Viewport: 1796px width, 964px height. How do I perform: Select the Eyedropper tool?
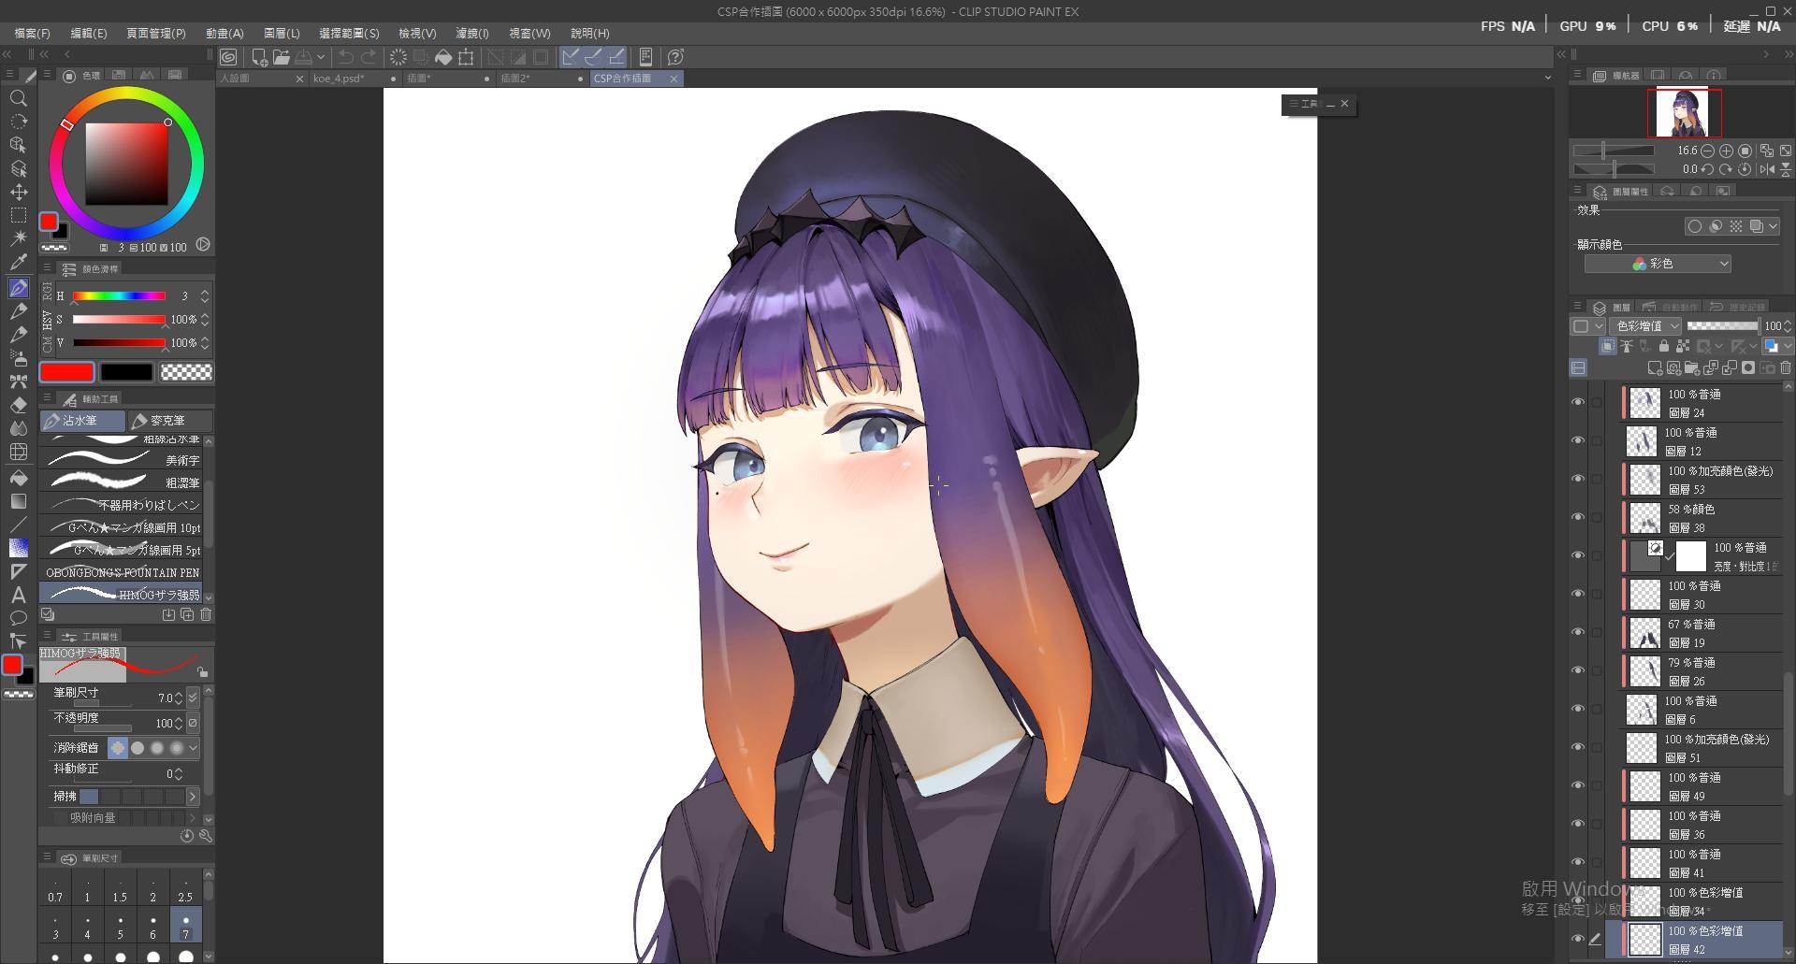pos(18,263)
